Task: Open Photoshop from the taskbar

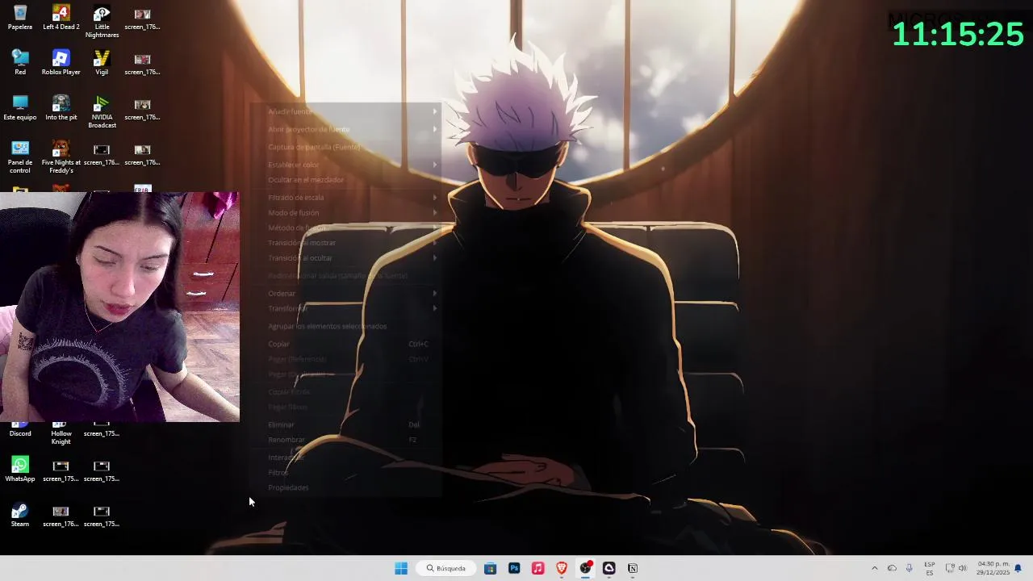Action: pyautogui.click(x=514, y=568)
